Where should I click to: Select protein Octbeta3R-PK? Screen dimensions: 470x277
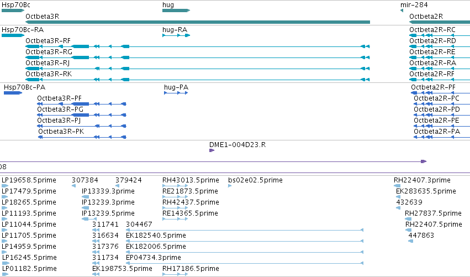tap(61, 132)
